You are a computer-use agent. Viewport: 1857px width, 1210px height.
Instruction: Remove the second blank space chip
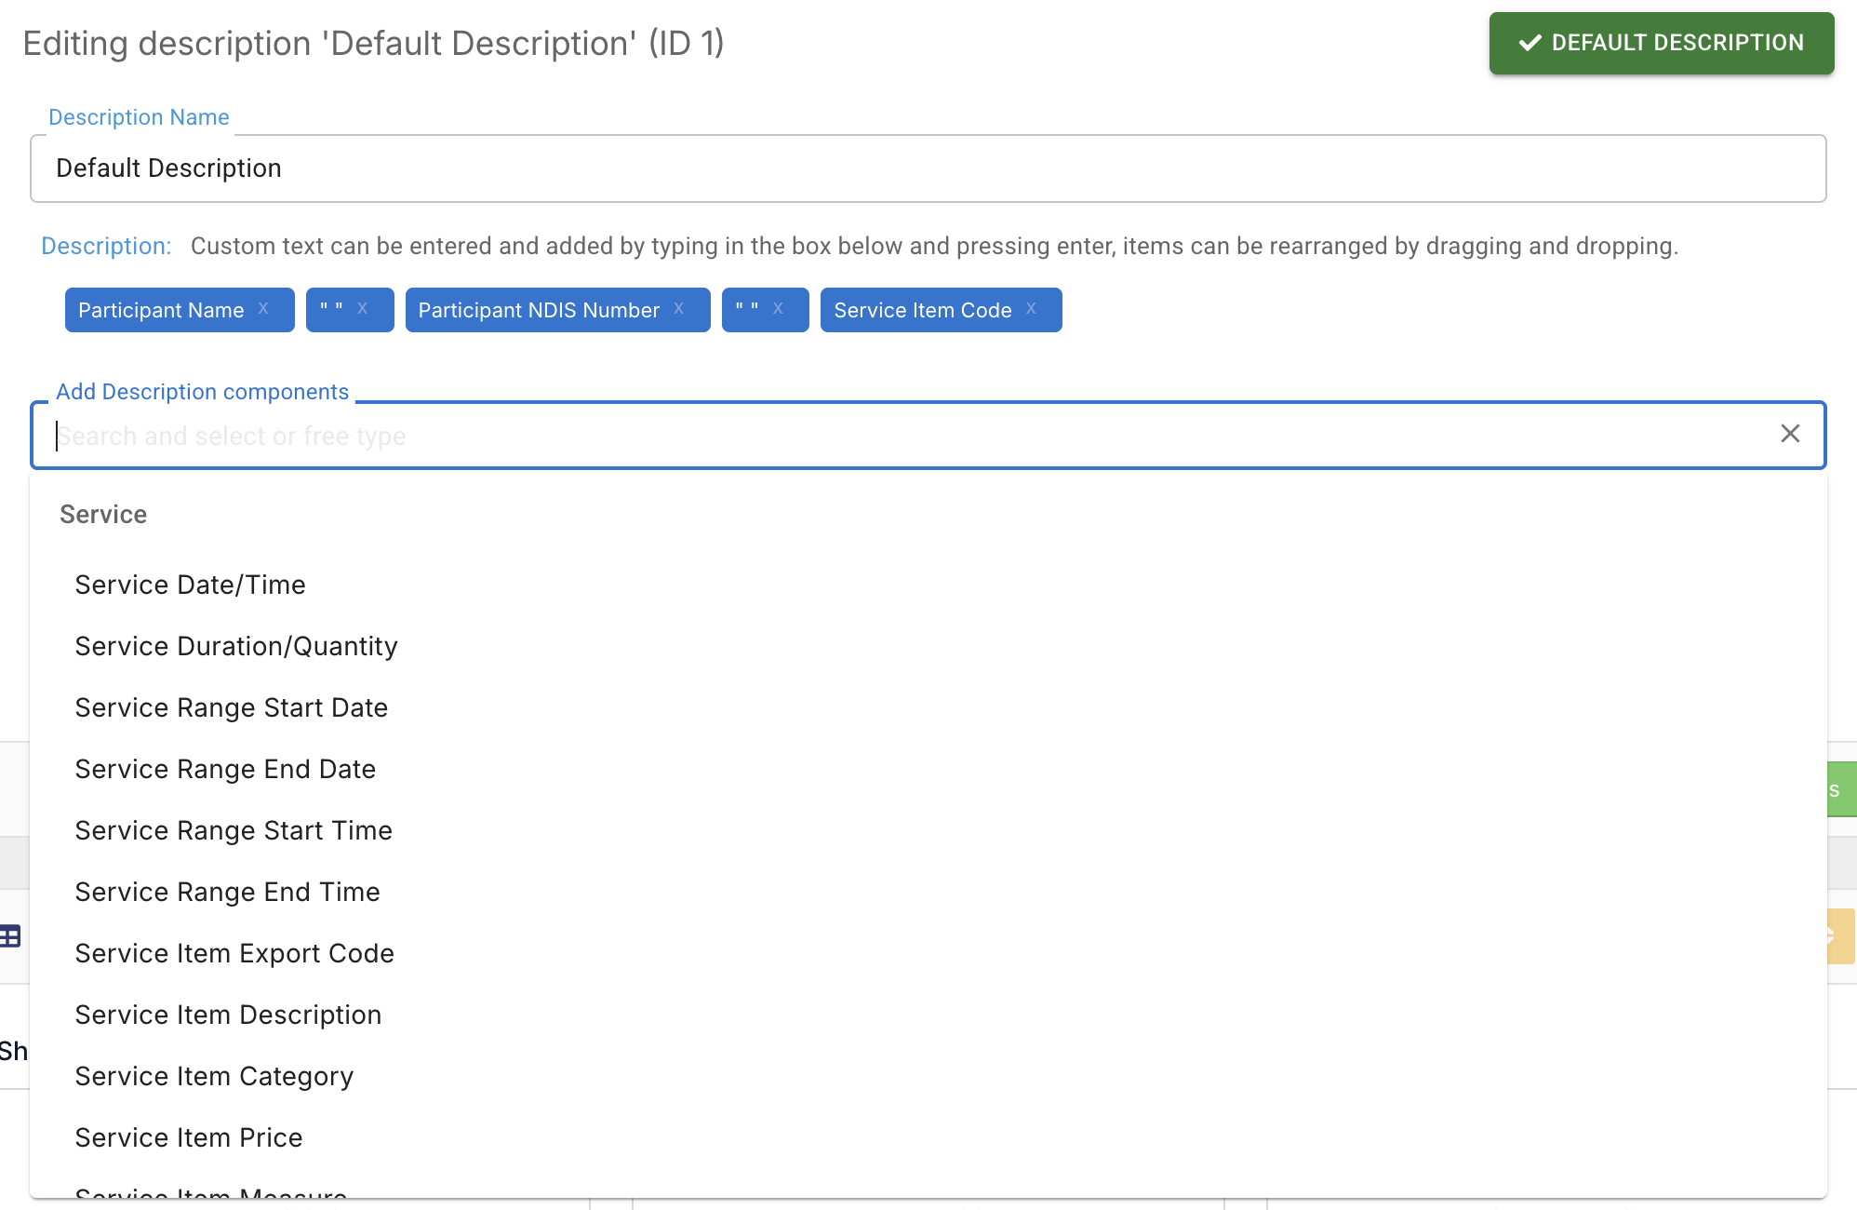click(778, 309)
